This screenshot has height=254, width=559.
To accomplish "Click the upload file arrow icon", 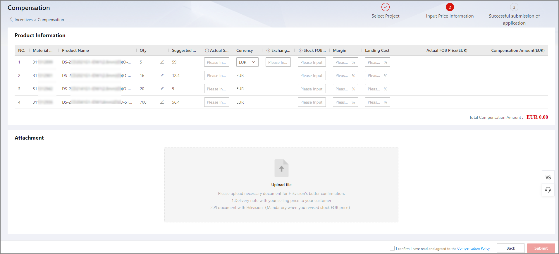I will point(281,168).
